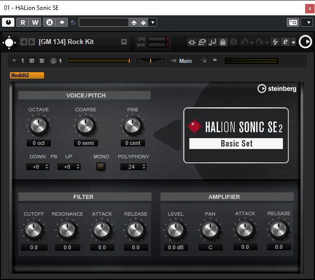Close the HALion Sonic SE window
Image resolution: width=315 pixels, height=280 pixels.
pos(310,8)
